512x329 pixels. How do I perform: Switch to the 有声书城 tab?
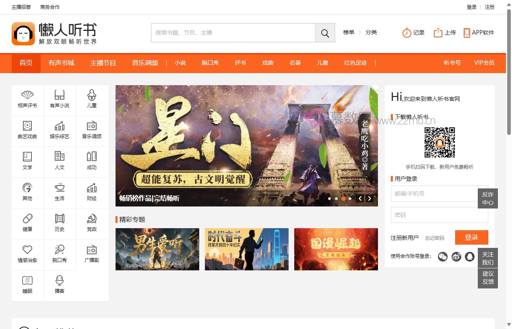point(61,63)
